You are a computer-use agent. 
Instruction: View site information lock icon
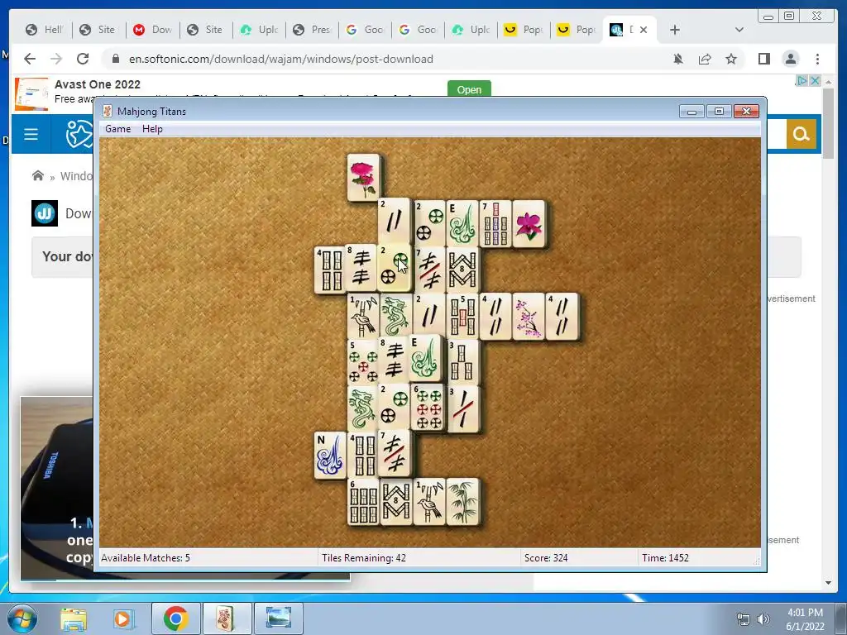coord(115,59)
